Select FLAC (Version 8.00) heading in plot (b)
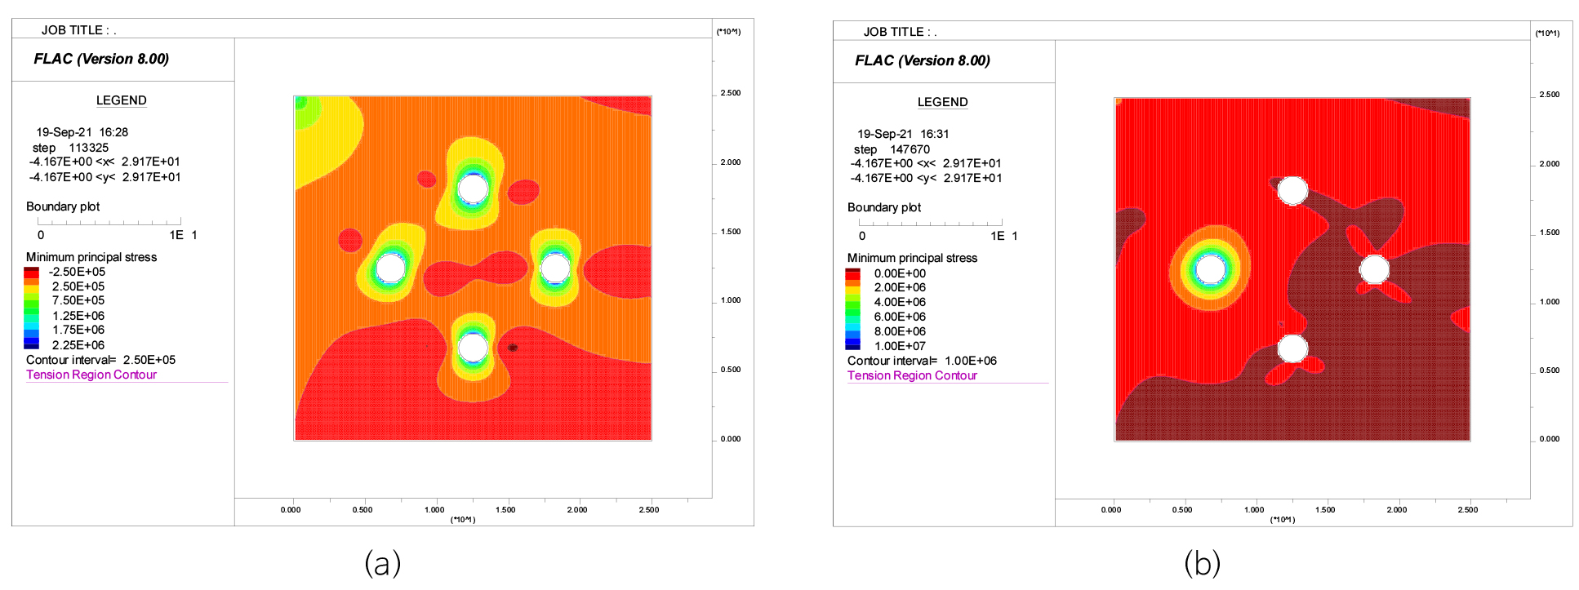Screen dimensions: 1579x590 click(923, 60)
